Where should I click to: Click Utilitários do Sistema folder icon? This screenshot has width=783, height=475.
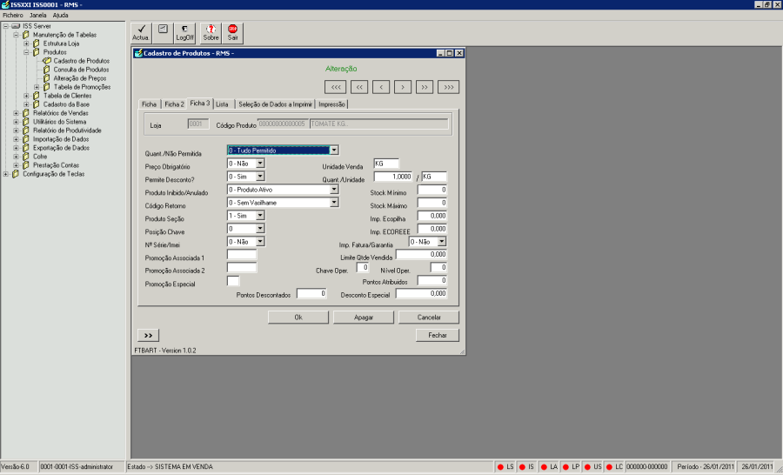pos(26,122)
